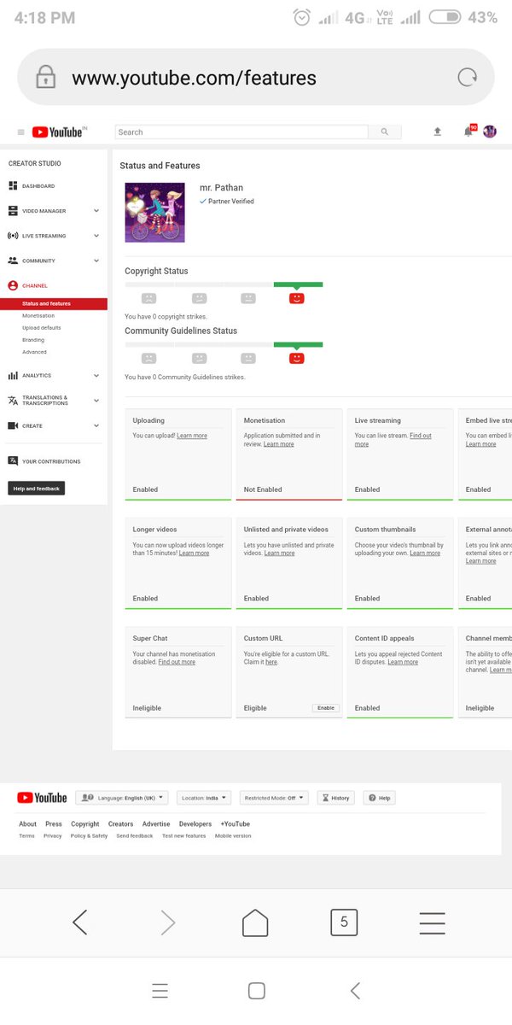Tap the browser URL address bar
The image size is (512, 1025).
[x=256, y=78]
